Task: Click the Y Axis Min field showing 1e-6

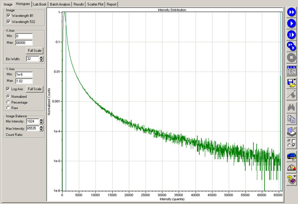Action: pyautogui.click(x=24, y=74)
